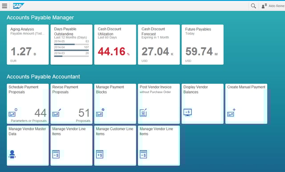Click the Create Manual Payment plus icon
This screenshot has width=285, height=172.
232,113
